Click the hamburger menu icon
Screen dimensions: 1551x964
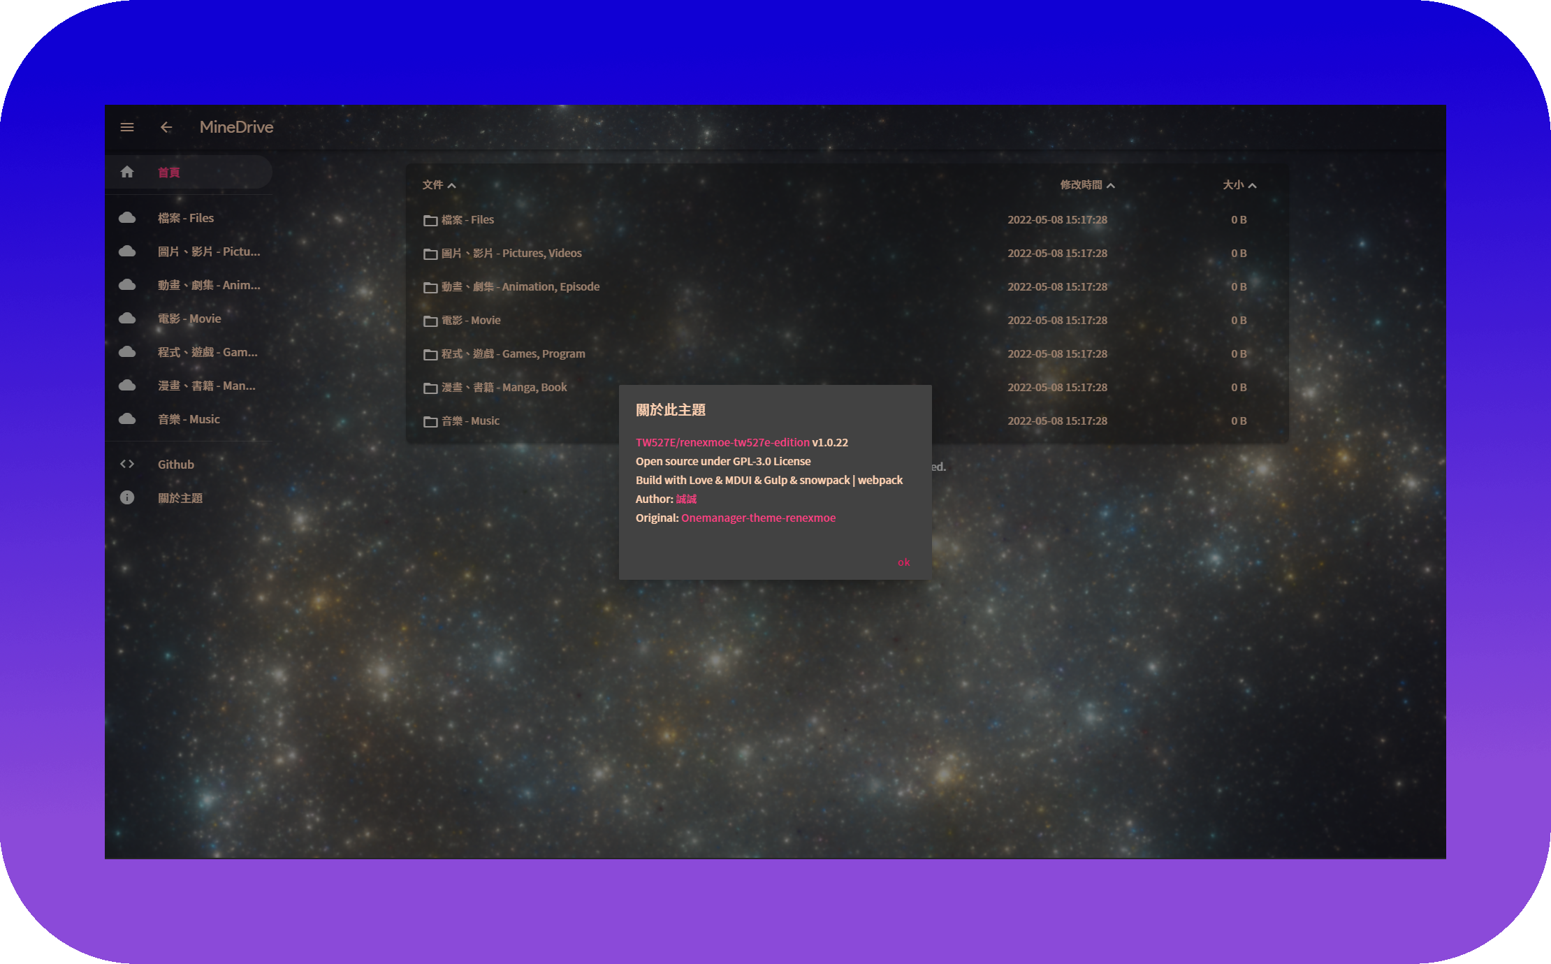click(127, 127)
